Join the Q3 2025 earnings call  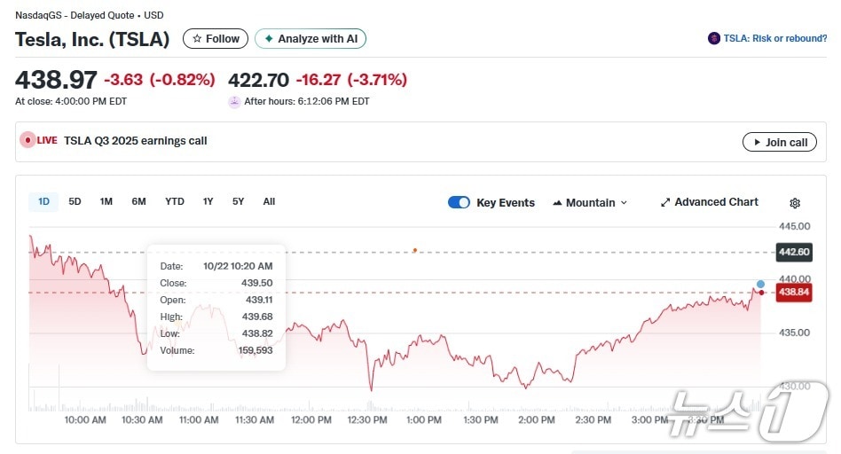tap(779, 142)
